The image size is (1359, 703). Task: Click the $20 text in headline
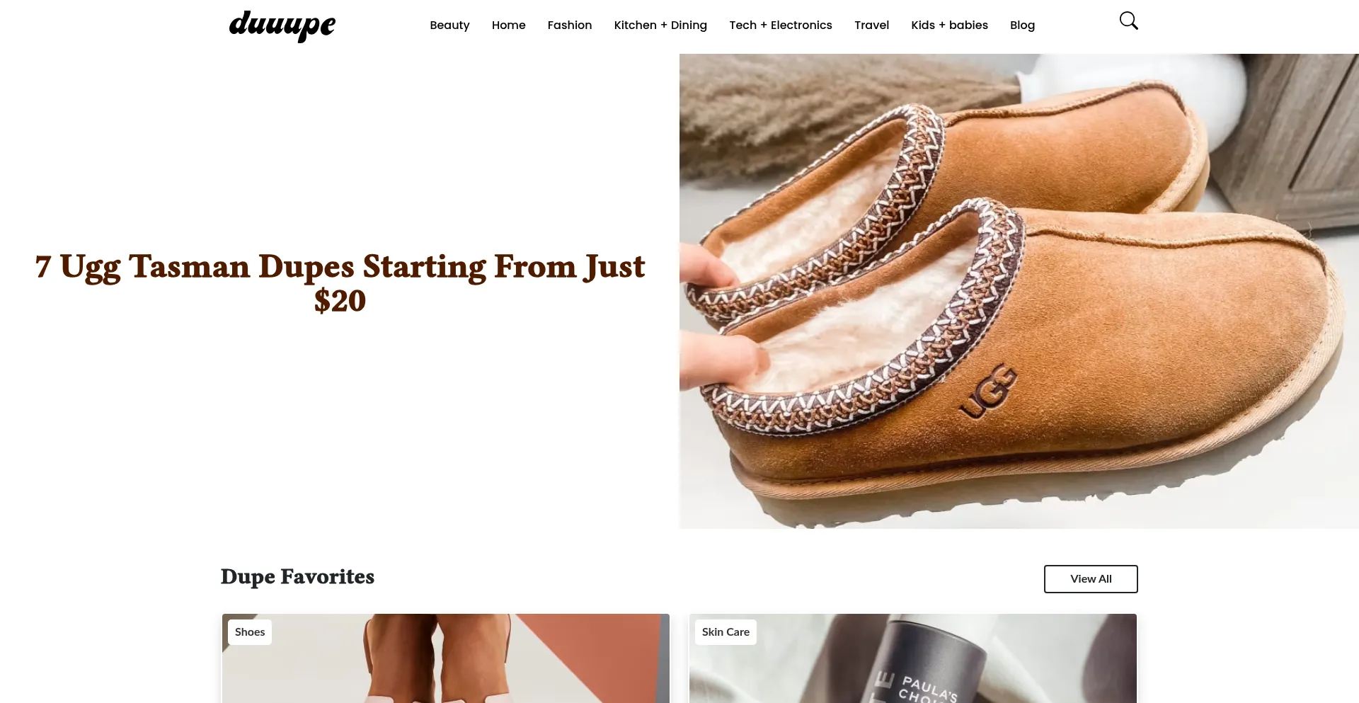click(x=340, y=301)
